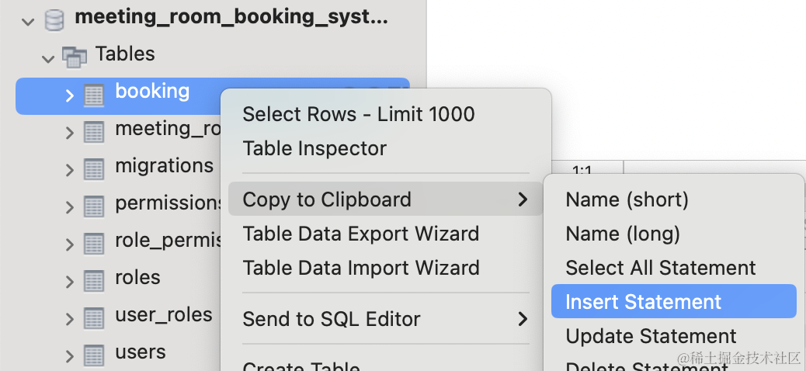Click the Tables folder icon

(75, 55)
